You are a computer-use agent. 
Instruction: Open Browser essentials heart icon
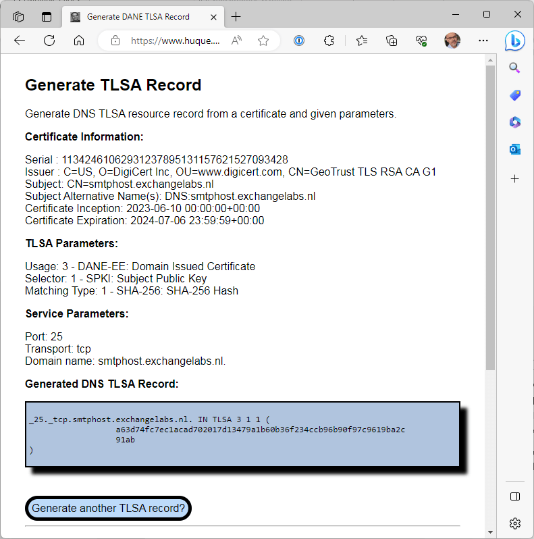coord(422,41)
